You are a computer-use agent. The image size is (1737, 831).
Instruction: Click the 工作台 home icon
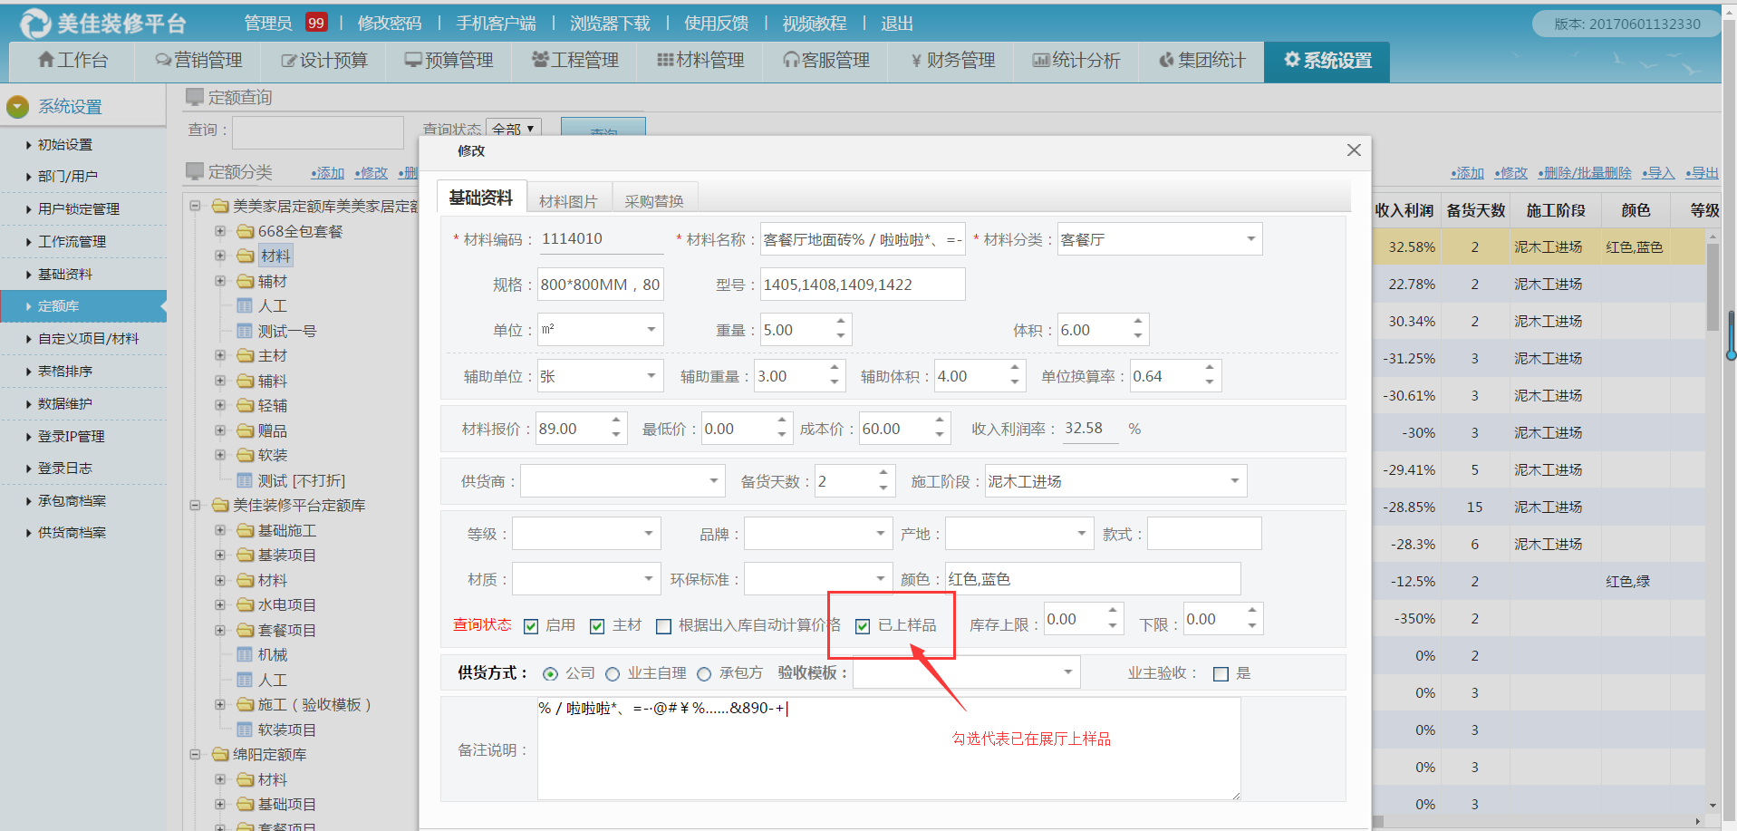[46, 60]
